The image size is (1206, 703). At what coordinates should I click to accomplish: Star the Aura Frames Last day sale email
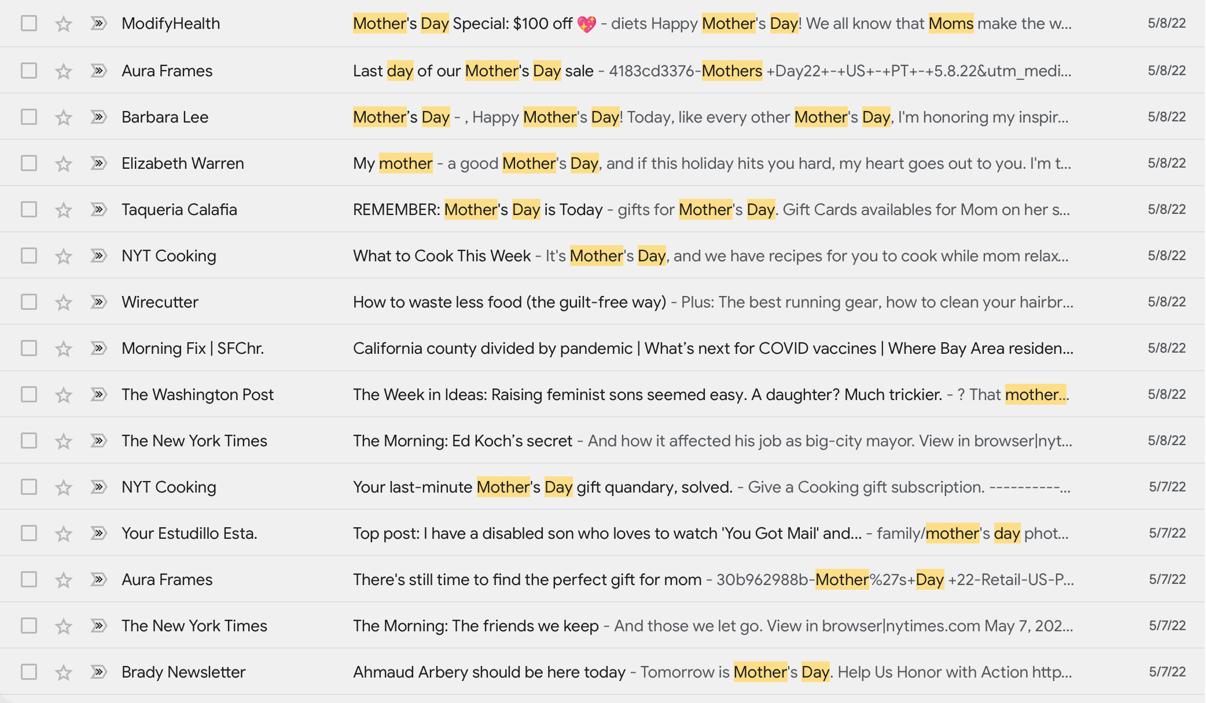coord(64,71)
